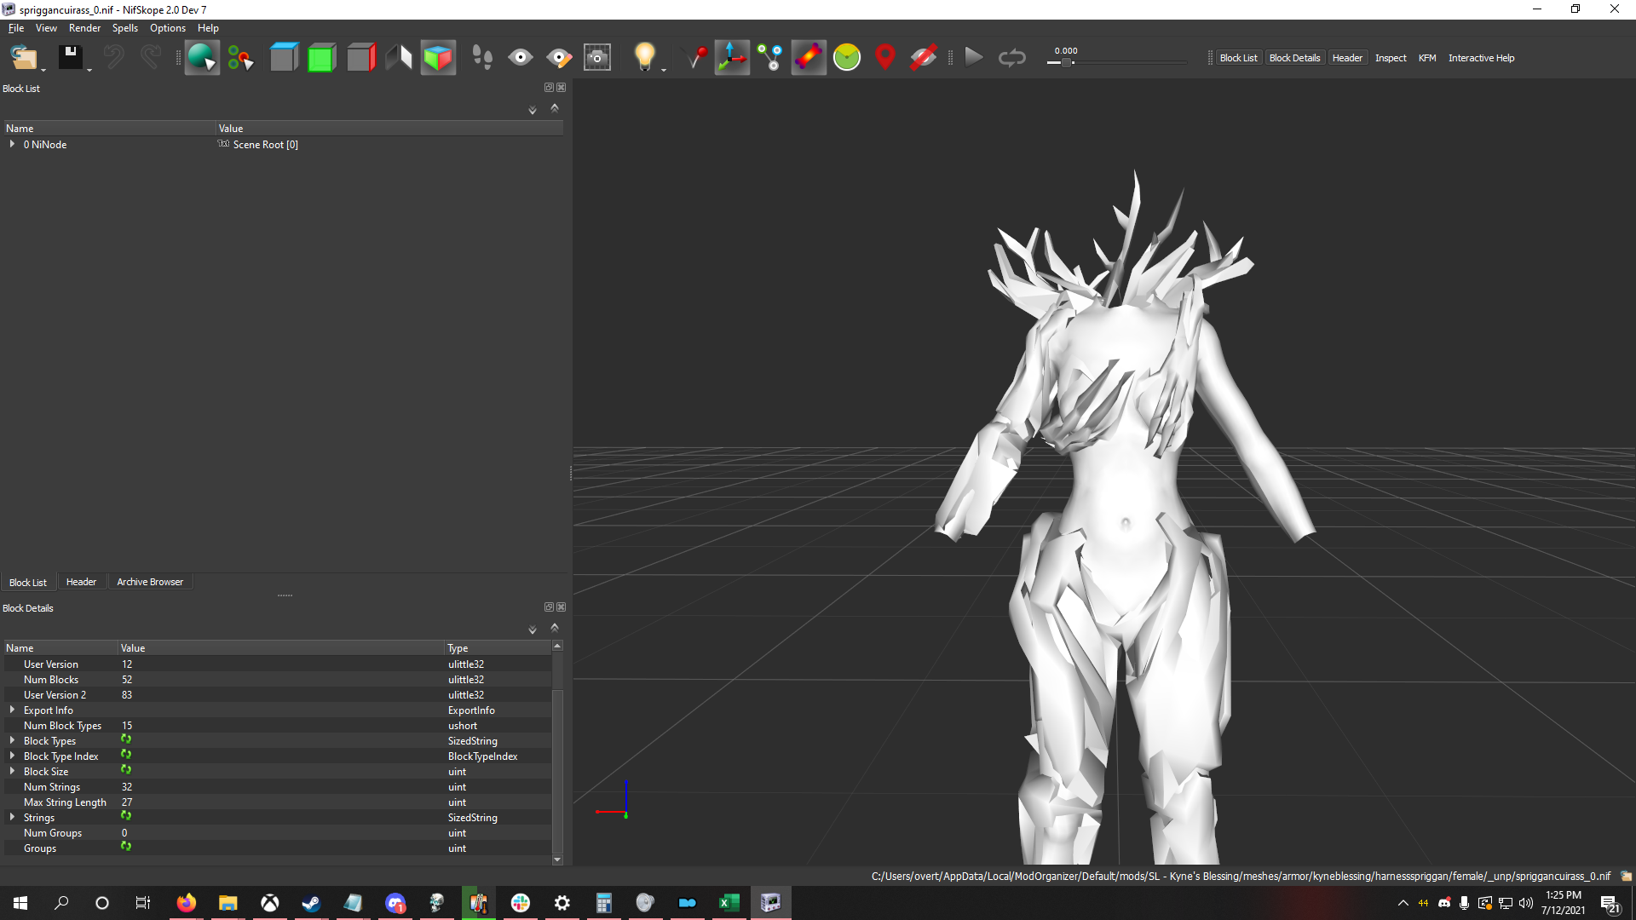The width and height of the screenshot is (1636, 920).
Task: Open Firefox from the taskbar
Action: point(186,903)
